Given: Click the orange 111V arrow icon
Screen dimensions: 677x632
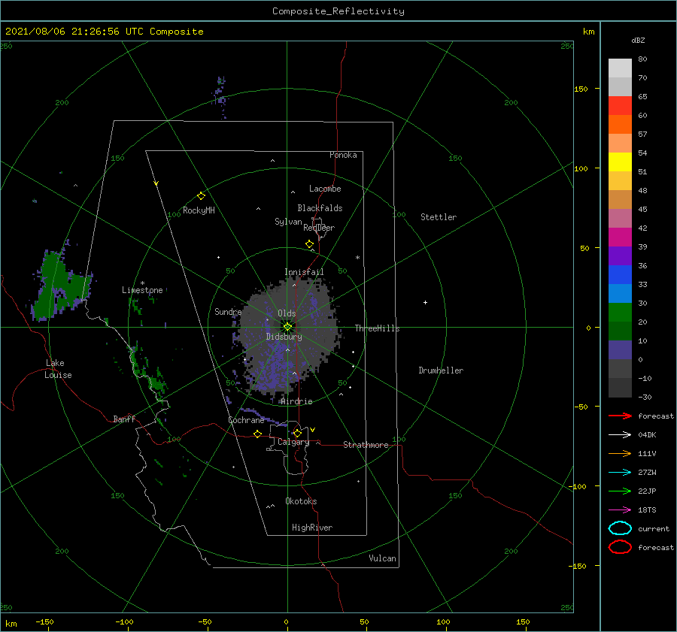Looking at the screenshot, I should tap(620, 453).
